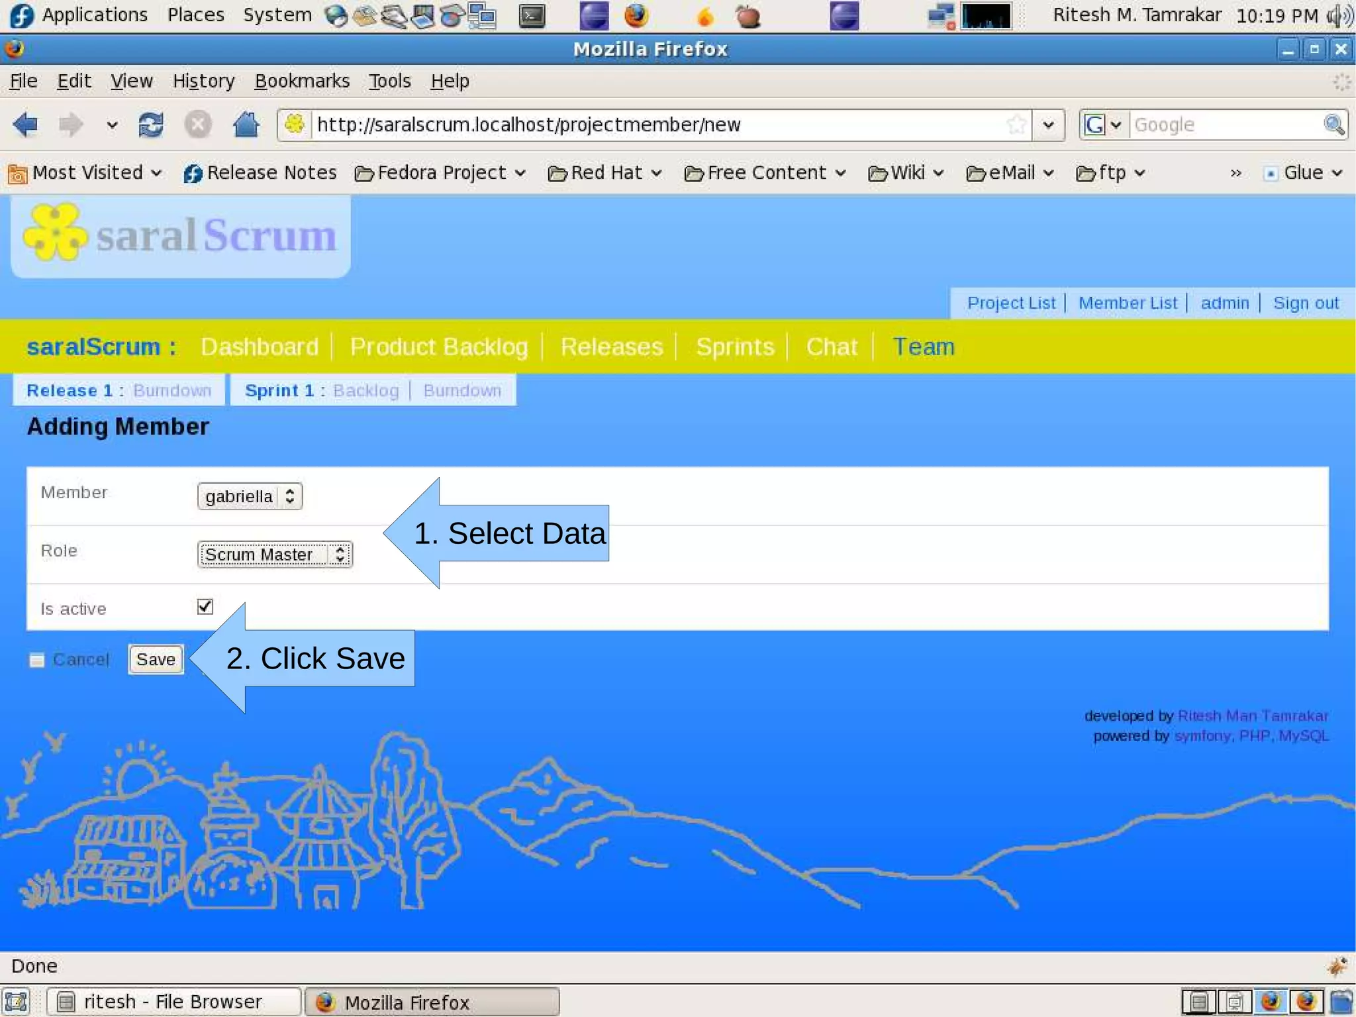Open the Project List link
Screen dimensions: 1356x1017
(x=1011, y=303)
